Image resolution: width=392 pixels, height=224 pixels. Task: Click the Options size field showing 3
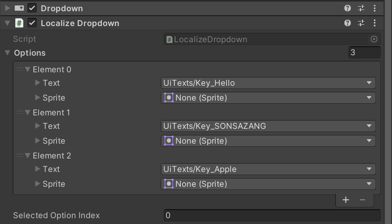pyautogui.click(x=364, y=53)
